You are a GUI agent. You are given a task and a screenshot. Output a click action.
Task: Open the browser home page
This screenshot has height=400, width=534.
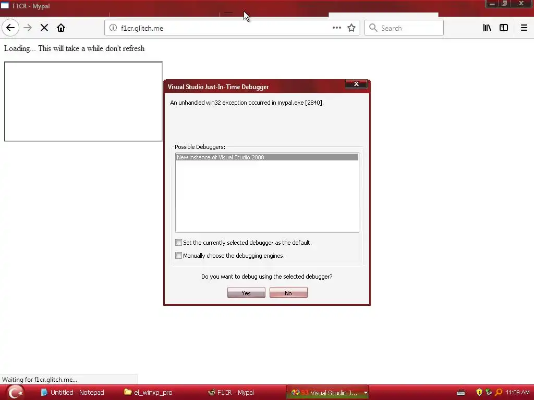61,28
